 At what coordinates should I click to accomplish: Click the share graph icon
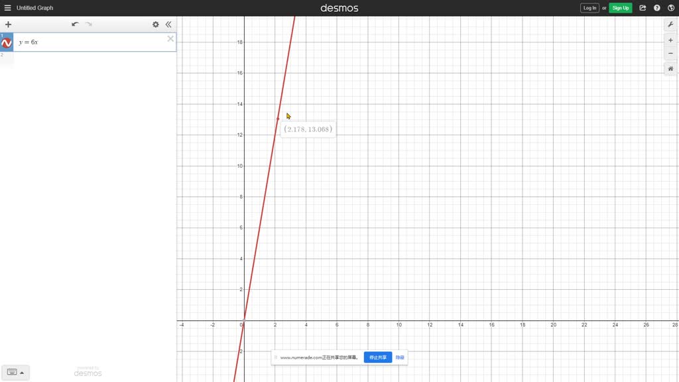coord(641,7)
